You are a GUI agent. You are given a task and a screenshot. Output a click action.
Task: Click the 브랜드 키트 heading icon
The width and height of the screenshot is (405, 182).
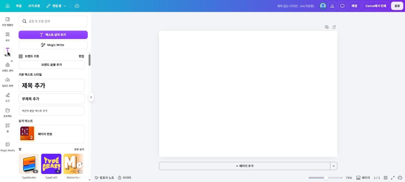(21, 56)
